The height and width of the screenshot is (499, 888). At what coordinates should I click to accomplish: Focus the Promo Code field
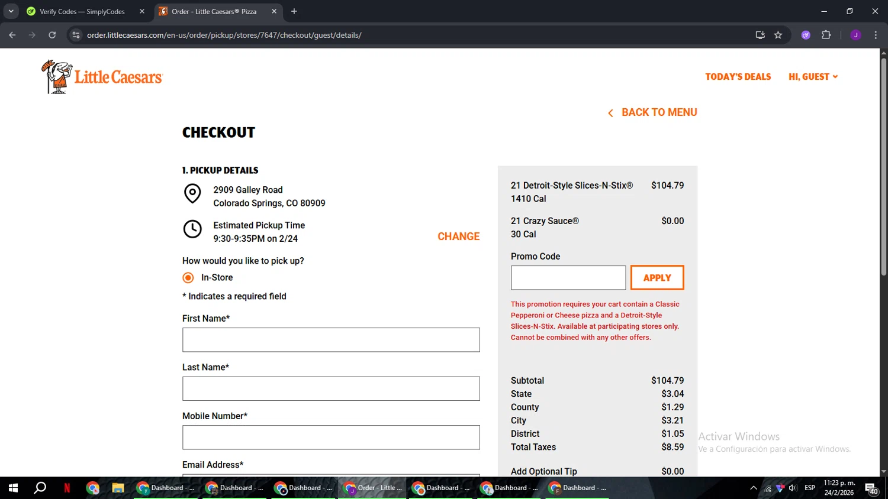(x=568, y=277)
